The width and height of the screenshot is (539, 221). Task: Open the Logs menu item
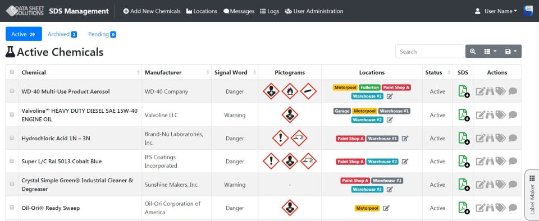pos(269,11)
